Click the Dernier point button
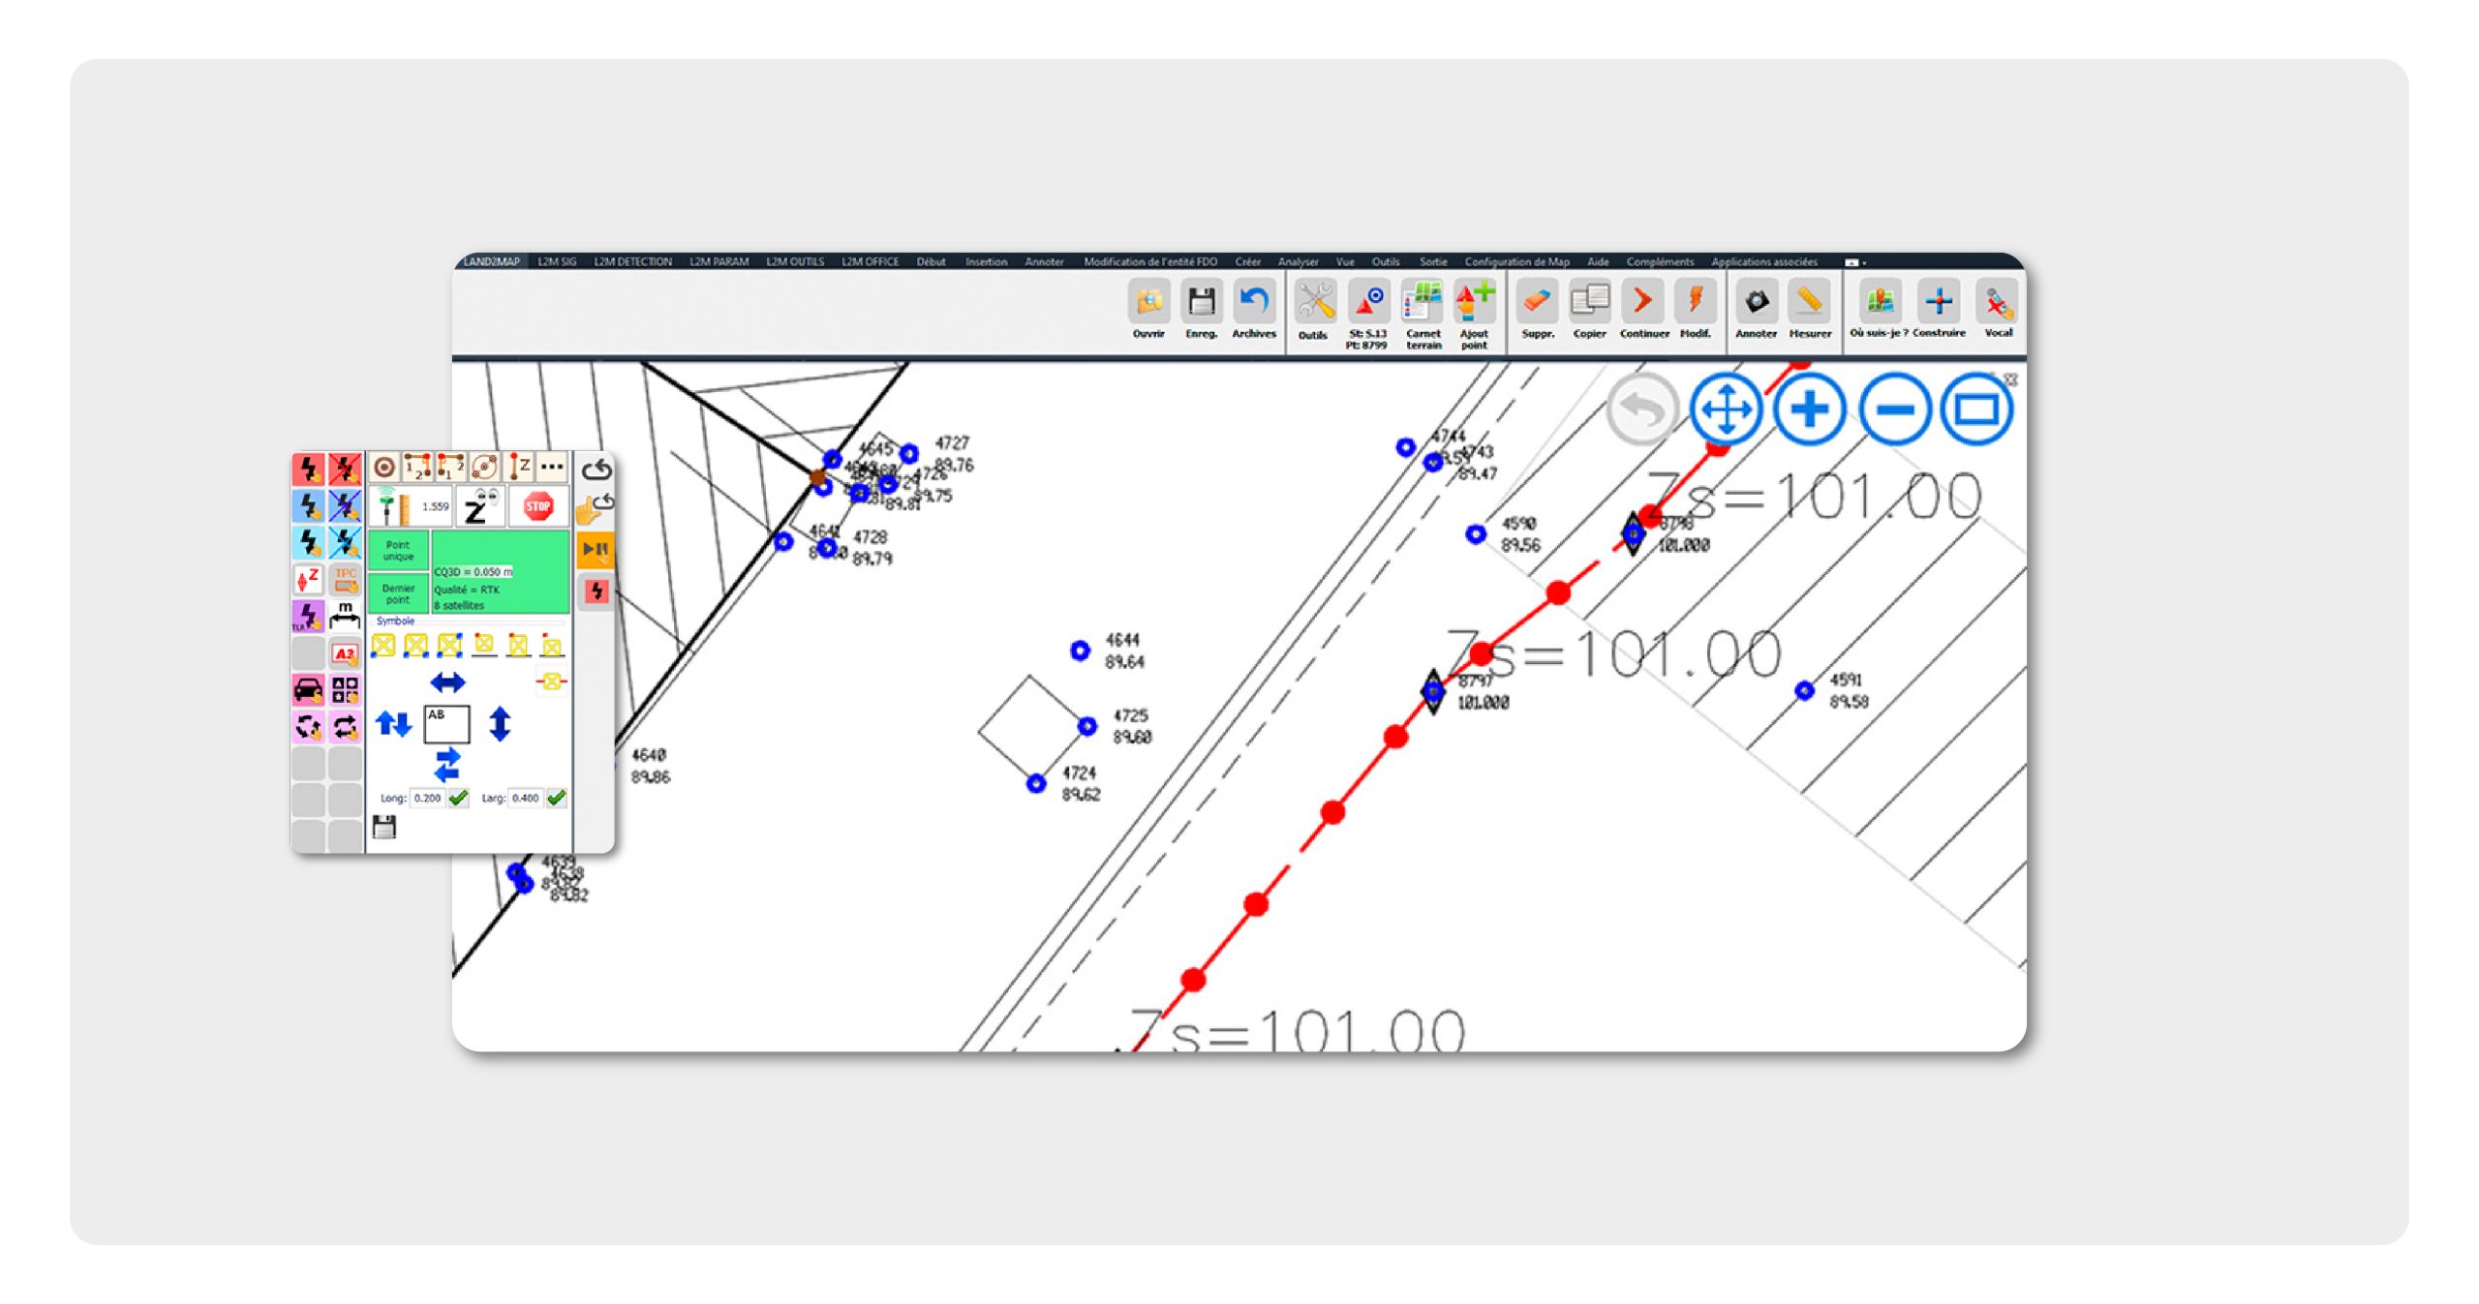The height and width of the screenshot is (1304, 2479). [x=398, y=593]
